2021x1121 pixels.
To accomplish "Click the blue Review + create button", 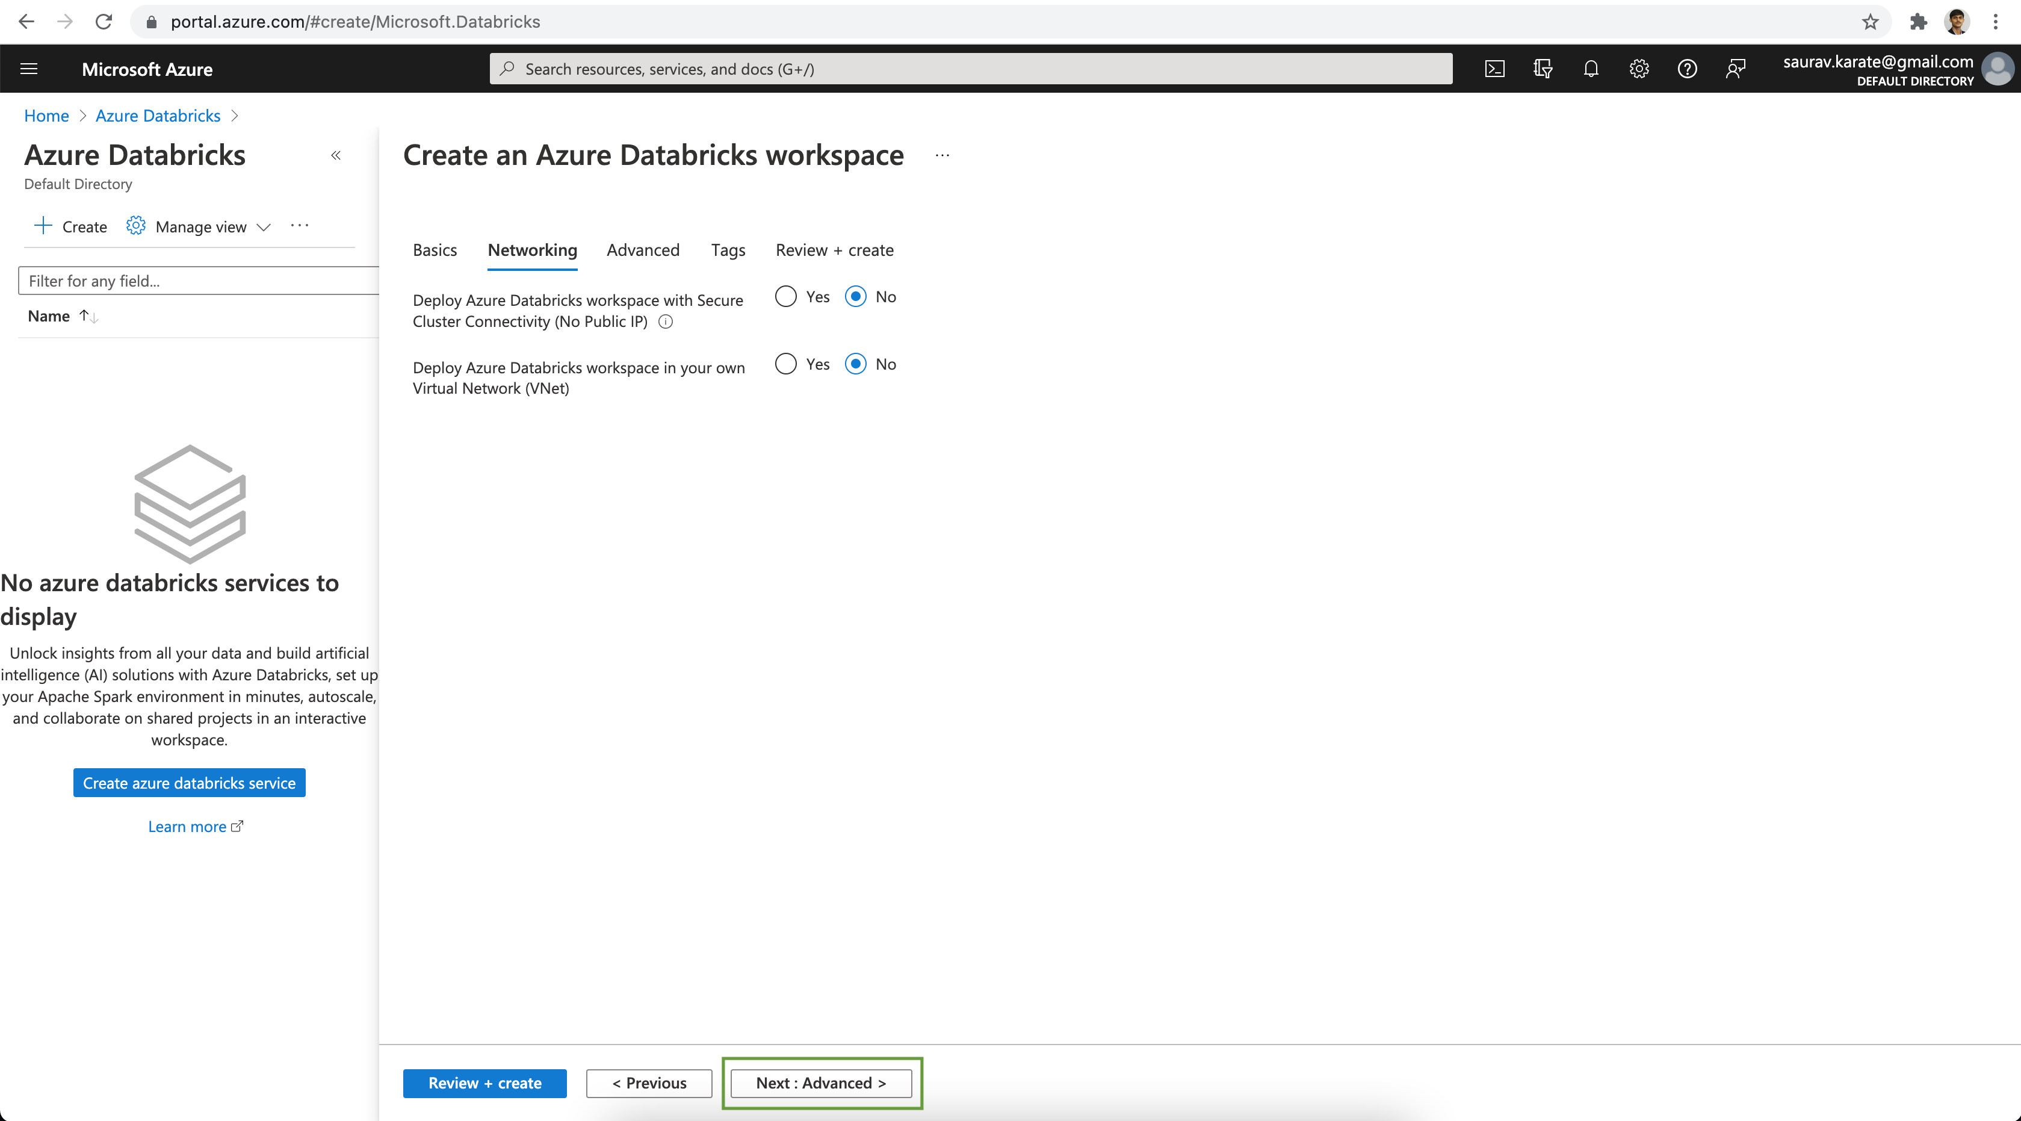I will pos(484,1082).
